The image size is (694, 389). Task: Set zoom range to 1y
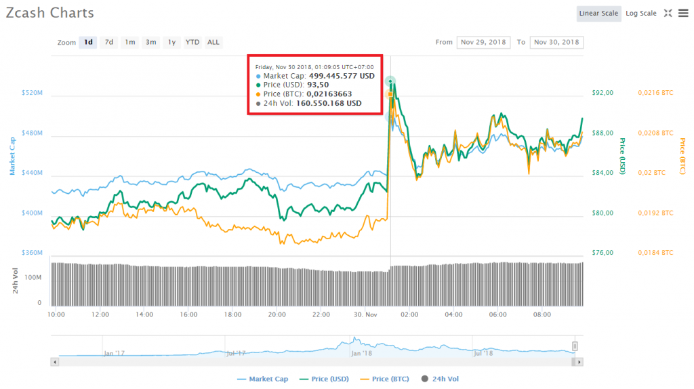click(x=171, y=42)
